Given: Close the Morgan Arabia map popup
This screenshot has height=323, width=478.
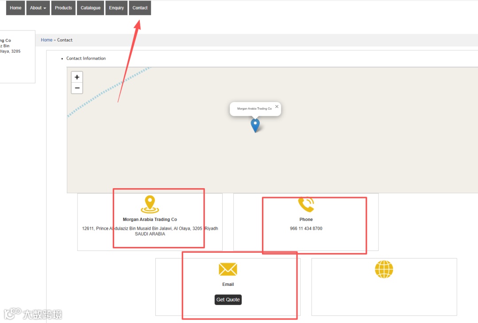Looking at the screenshot, I should [277, 106].
